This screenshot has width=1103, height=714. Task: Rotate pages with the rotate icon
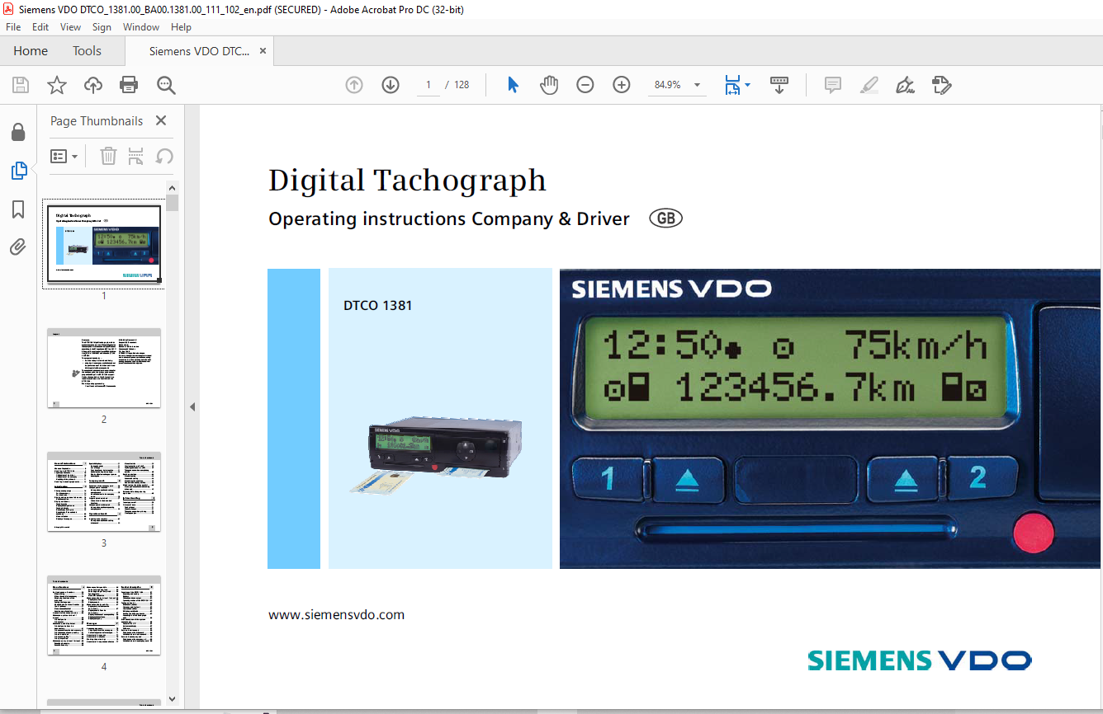click(x=164, y=156)
